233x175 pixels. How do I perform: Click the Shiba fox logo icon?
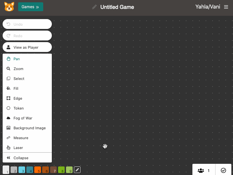(9, 7)
